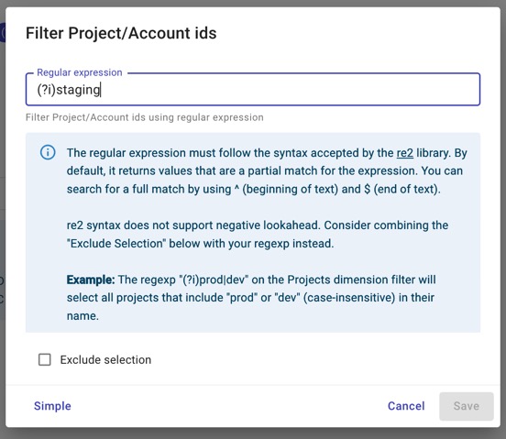Click the Exclude selection label text
506x439 pixels.
pyautogui.click(x=105, y=359)
